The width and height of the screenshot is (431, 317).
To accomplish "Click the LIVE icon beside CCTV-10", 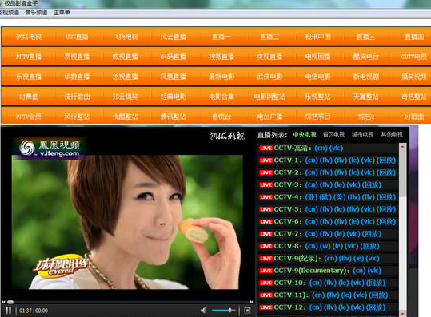I will tap(266, 283).
